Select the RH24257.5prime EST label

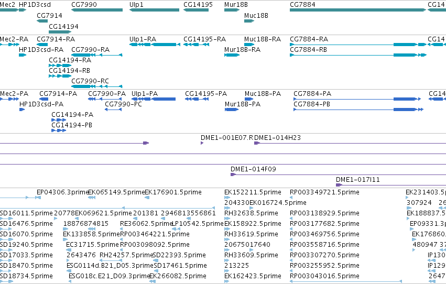(126, 255)
